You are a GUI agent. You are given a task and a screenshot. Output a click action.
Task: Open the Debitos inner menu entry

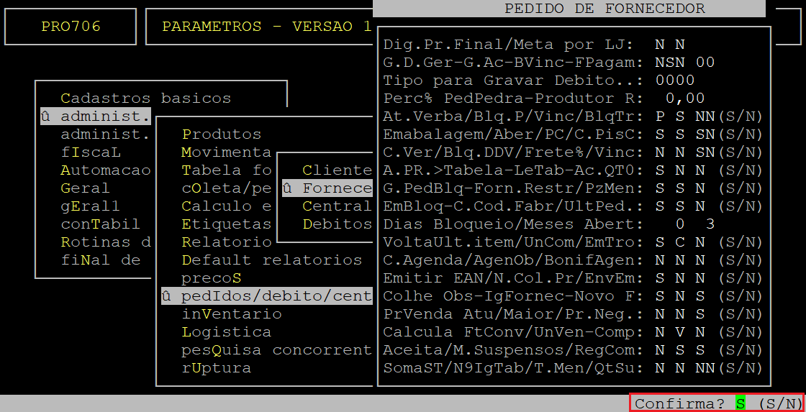tap(337, 224)
